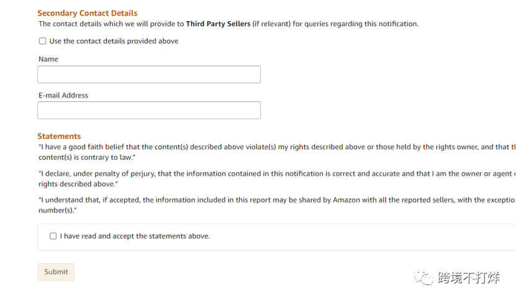Click the bold 'Third Party Sellers' text
Viewport: 516px width, 300px height.
point(218,24)
